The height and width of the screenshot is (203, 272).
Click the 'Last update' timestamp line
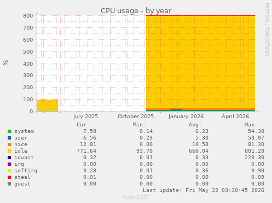click(204, 190)
